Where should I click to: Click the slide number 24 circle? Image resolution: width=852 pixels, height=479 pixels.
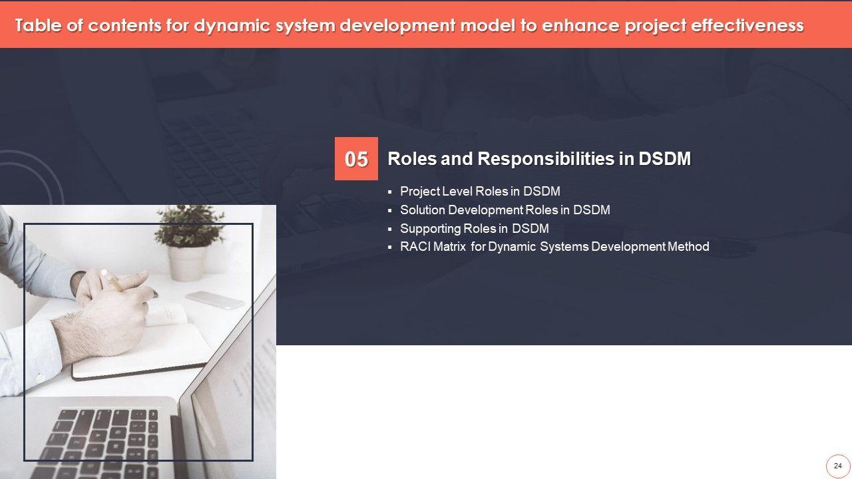tap(838, 466)
